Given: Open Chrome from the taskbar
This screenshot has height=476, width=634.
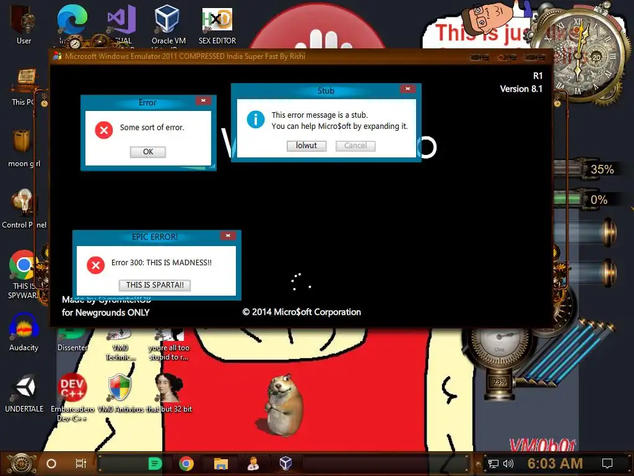Looking at the screenshot, I should tap(186, 464).
